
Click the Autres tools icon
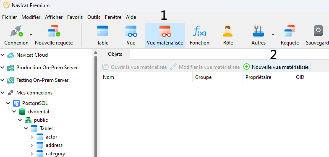[x=258, y=31]
